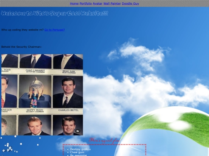Visit the Wall Painter page

click(112, 3)
